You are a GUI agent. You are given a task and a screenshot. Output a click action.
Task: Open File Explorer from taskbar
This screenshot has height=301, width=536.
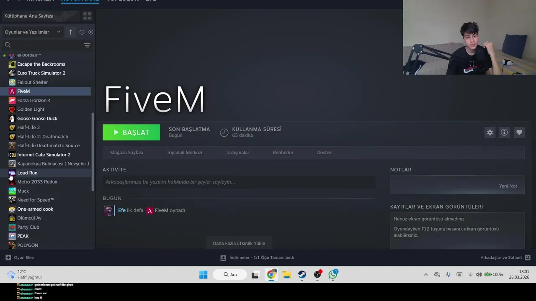click(286, 275)
